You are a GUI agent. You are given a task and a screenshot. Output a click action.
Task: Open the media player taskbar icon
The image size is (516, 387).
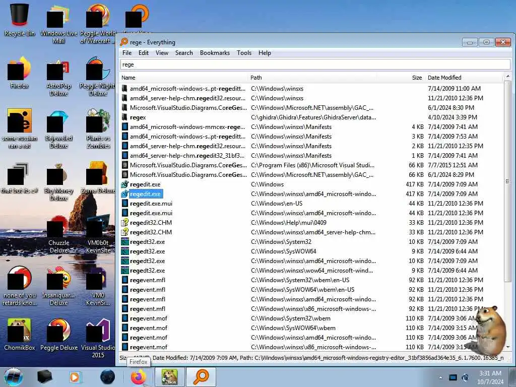click(x=75, y=377)
